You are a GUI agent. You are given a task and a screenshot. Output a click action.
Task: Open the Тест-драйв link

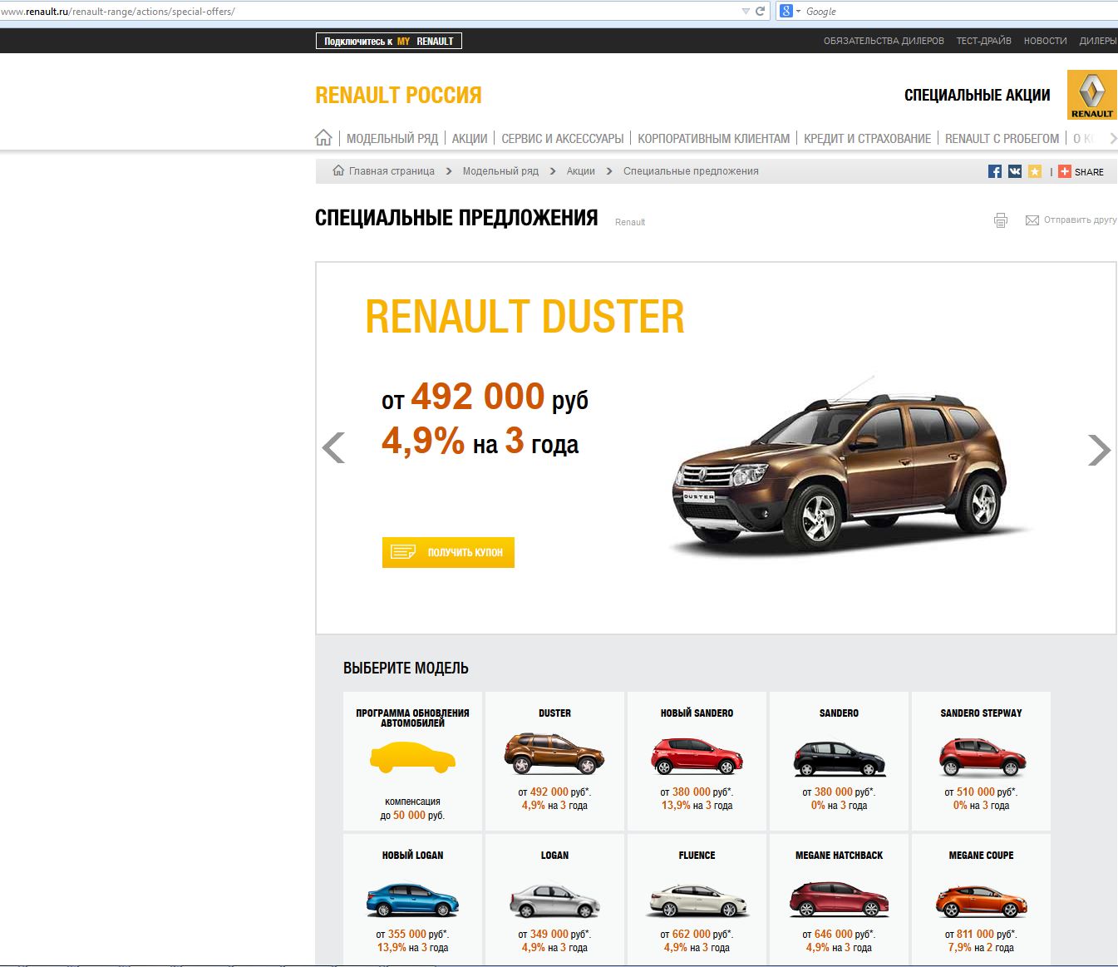click(984, 41)
